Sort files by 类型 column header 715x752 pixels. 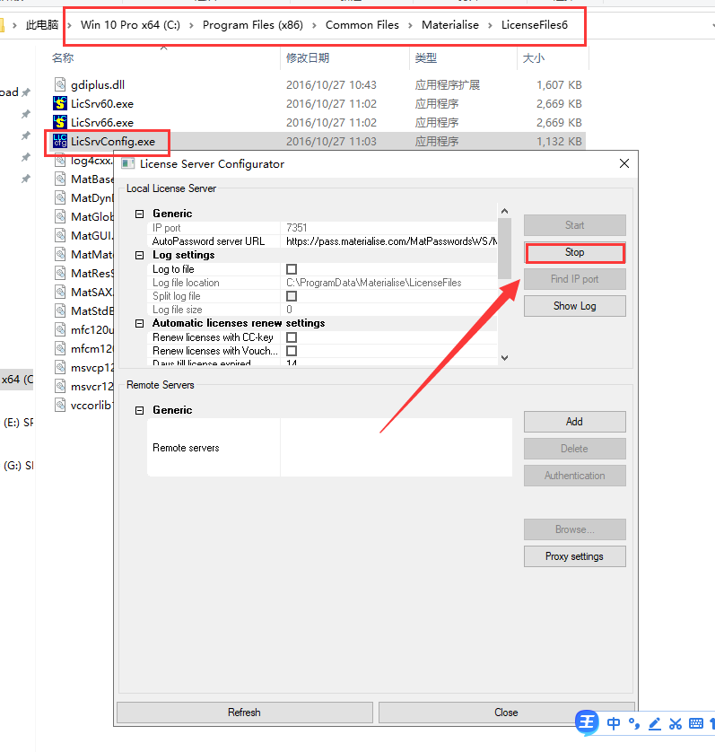426,58
